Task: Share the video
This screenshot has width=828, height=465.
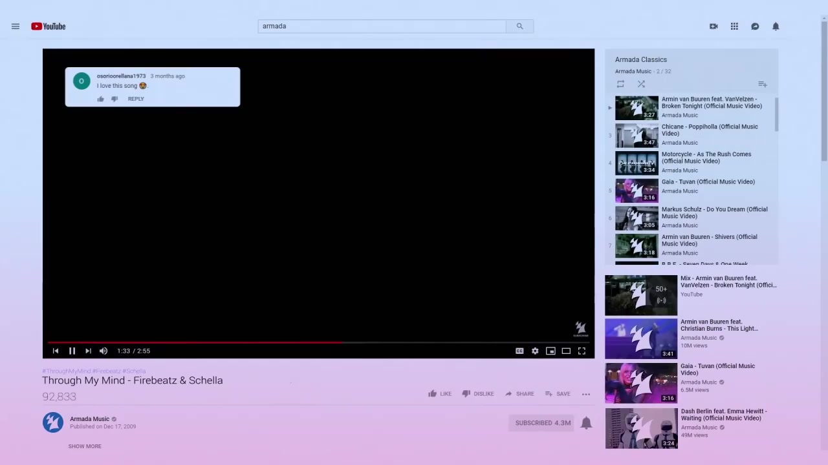Action: [x=519, y=394]
